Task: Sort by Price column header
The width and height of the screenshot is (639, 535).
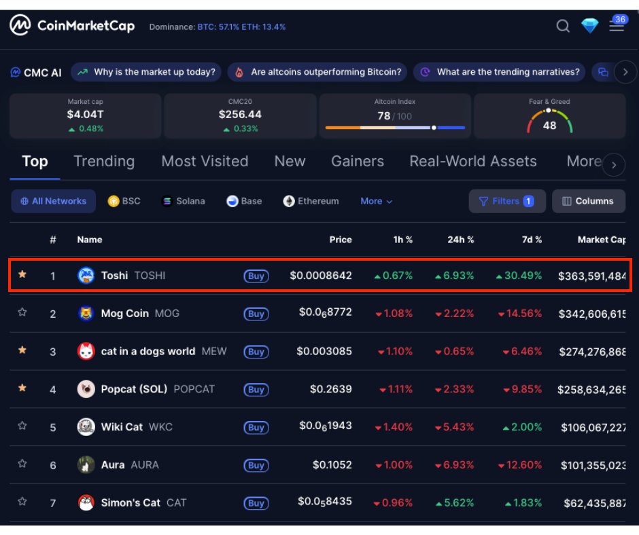Action: [341, 240]
